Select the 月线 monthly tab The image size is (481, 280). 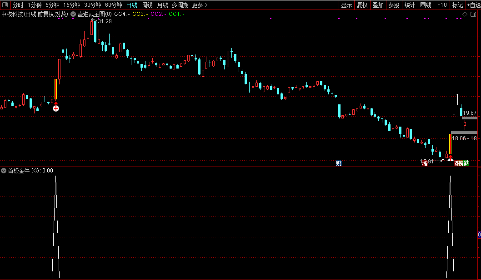tap(163, 5)
